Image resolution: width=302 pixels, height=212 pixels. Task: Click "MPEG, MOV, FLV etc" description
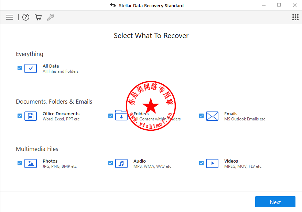[243, 166]
